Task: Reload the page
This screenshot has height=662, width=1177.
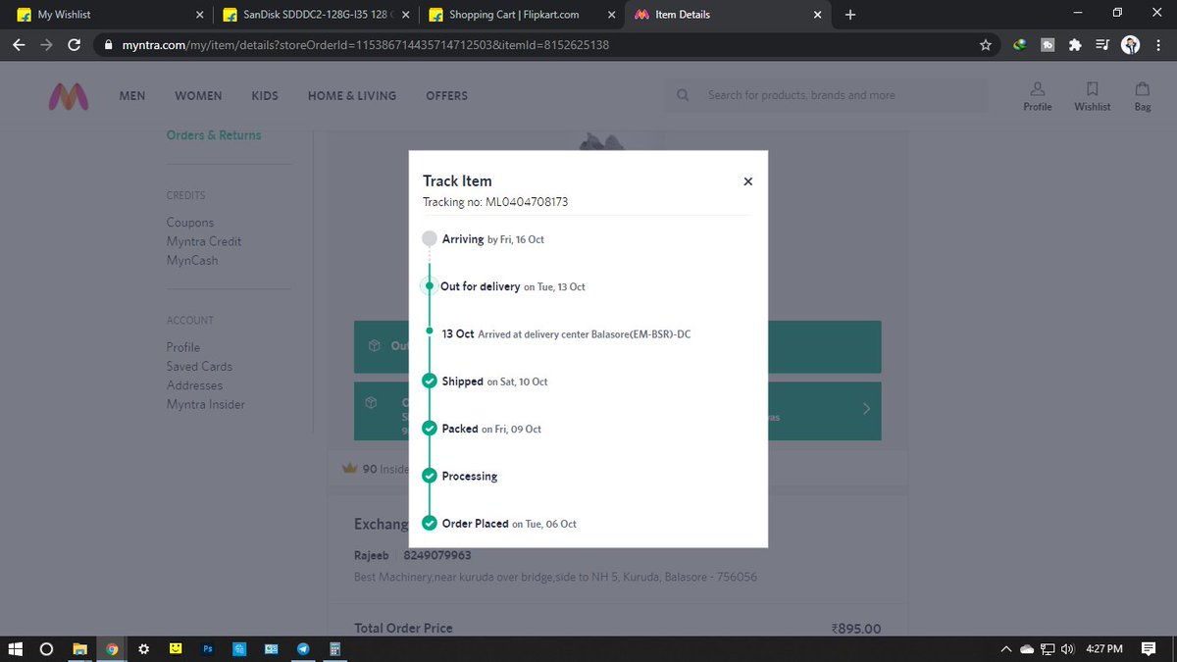Action: tap(75, 45)
